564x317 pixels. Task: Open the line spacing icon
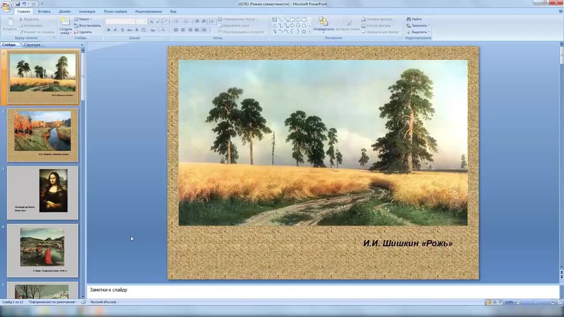coord(212,21)
